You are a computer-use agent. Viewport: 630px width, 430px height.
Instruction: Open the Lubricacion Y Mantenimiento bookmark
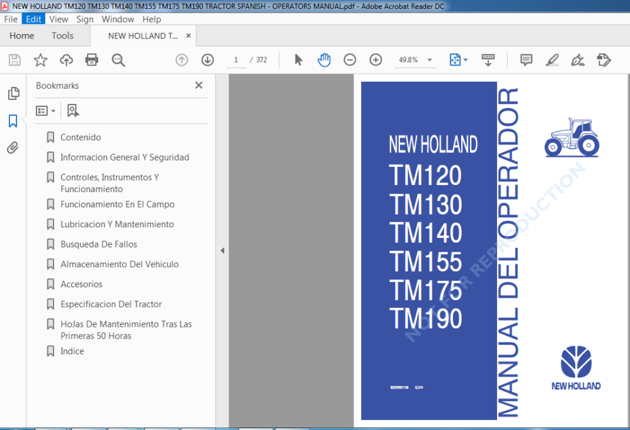(x=117, y=224)
